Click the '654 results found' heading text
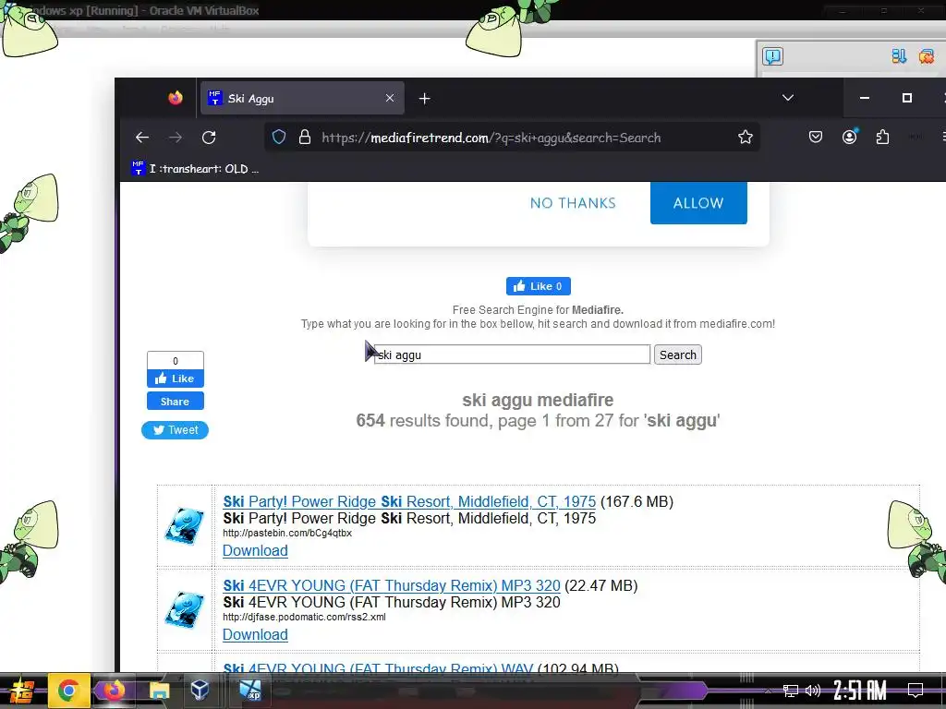This screenshot has height=709, width=946. coord(538,420)
